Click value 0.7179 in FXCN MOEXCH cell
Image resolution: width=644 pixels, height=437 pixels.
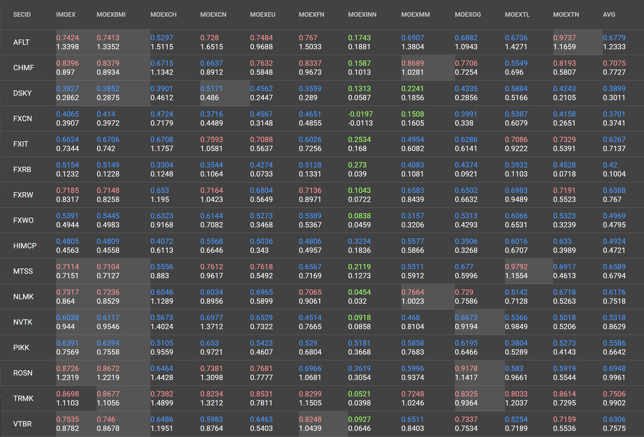pyautogui.click(x=162, y=123)
